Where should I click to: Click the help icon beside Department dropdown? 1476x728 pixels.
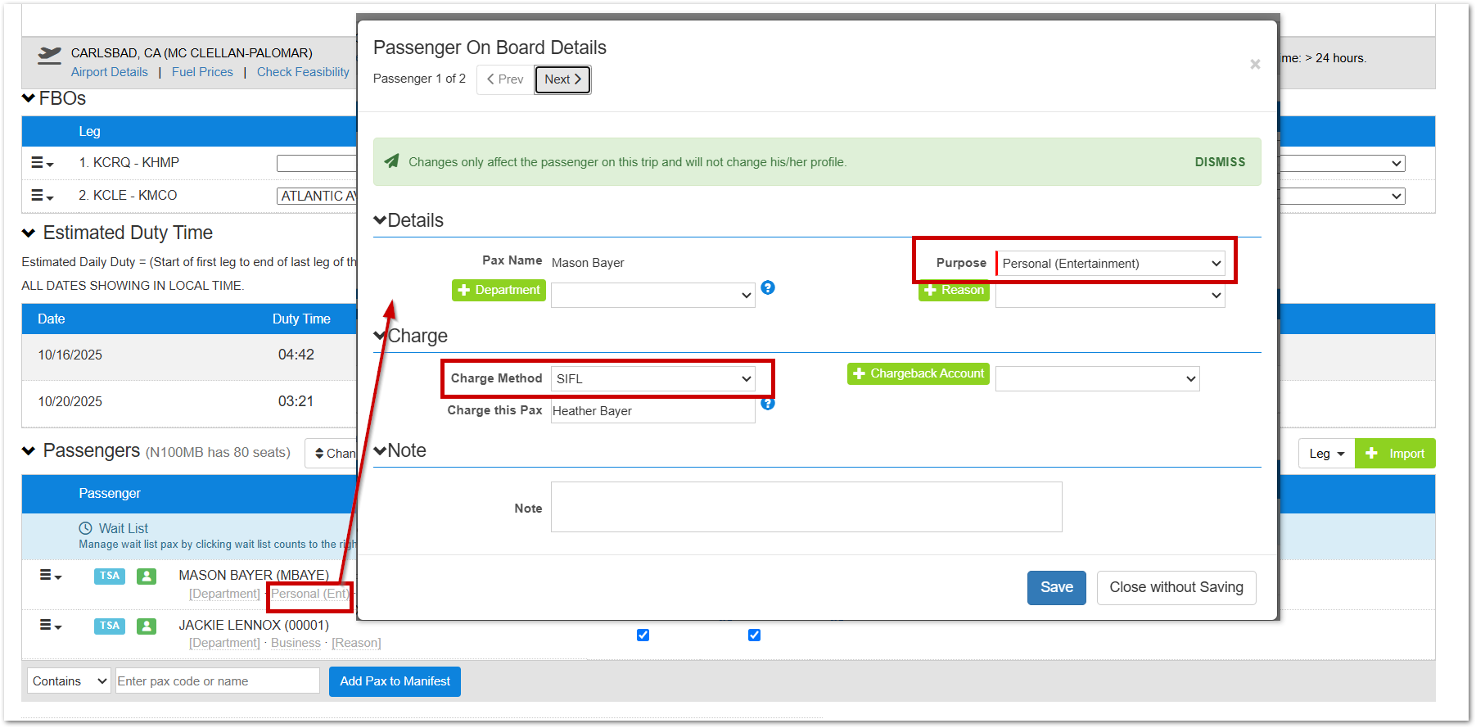(x=768, y=287)
